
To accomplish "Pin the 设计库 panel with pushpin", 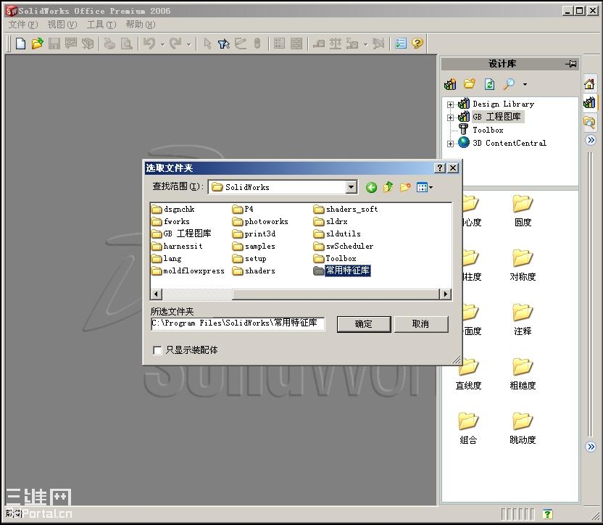I will 571,64.
